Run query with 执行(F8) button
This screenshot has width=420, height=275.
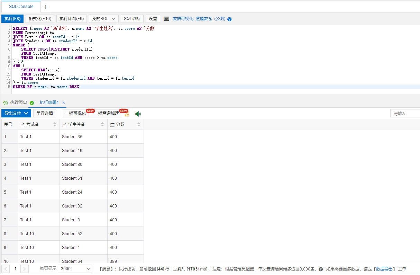(12, 19)
